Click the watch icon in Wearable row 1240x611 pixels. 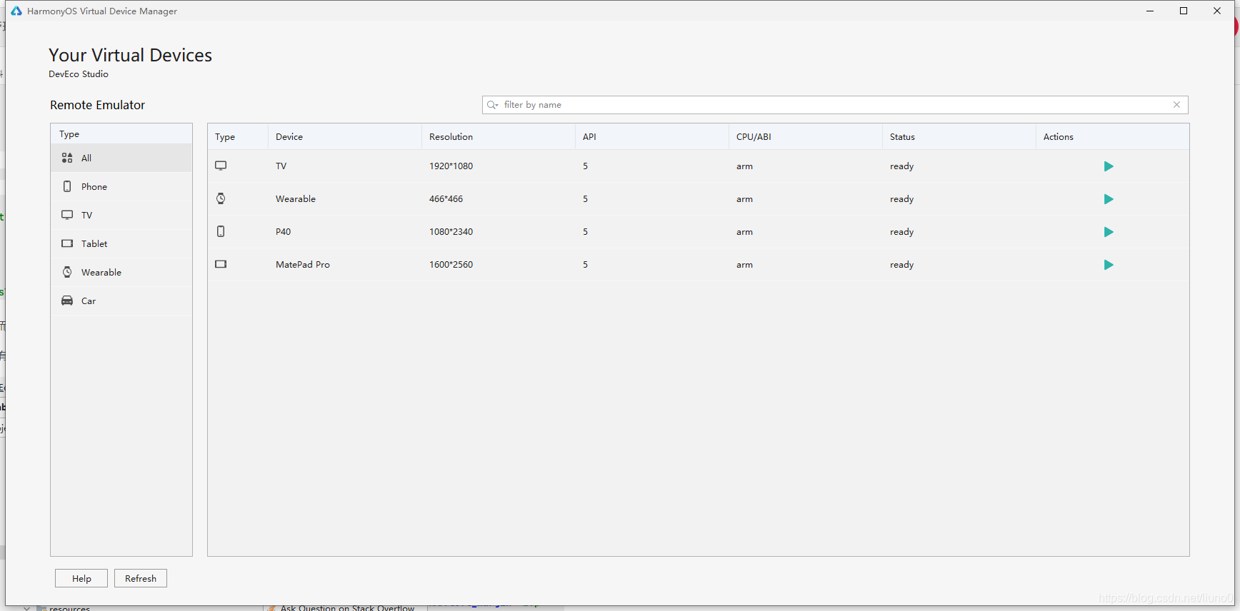221,198
